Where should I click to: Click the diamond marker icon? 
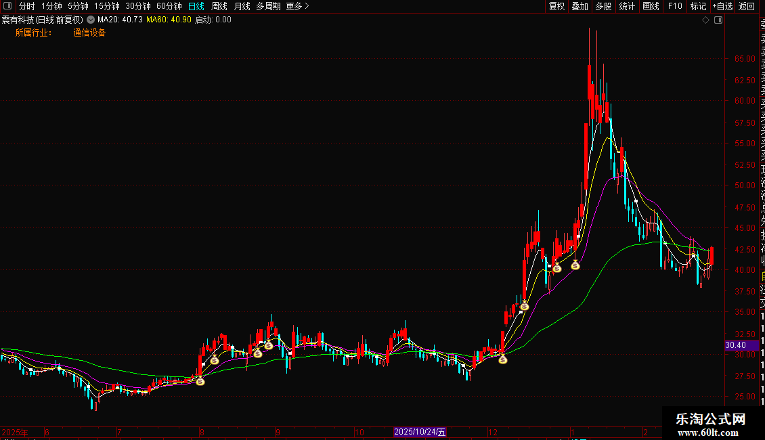click(x=705, y=20)
